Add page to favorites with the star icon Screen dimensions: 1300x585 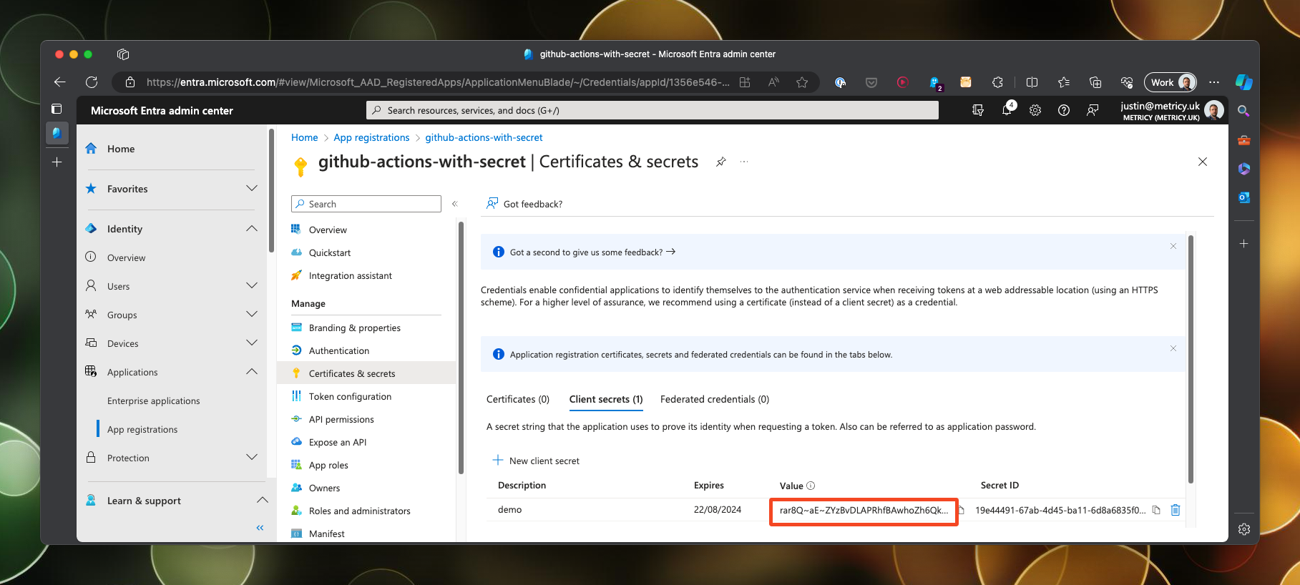(x=802, y=82)
